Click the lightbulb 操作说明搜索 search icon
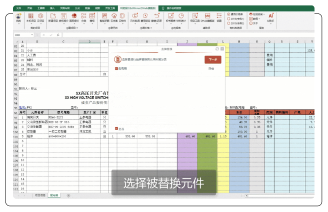This screenshot has width=328, height=212. coord(163,8)
